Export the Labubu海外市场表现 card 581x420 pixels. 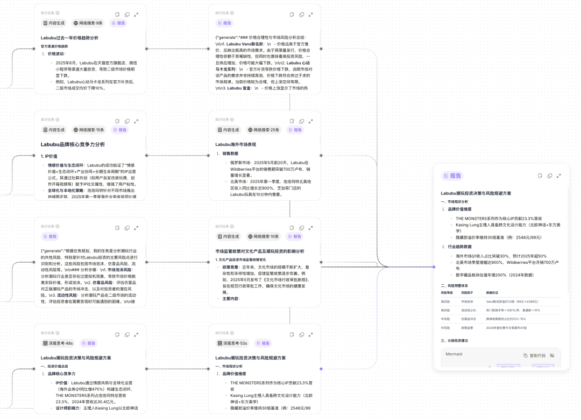[292, 121]
